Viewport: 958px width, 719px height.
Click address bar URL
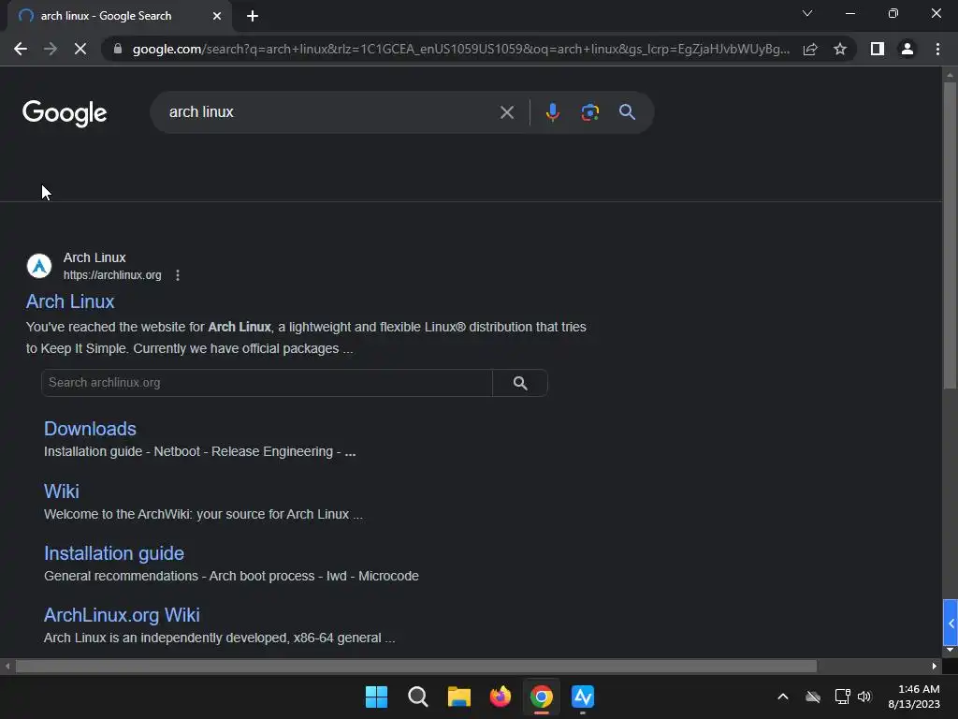(x=460, y=49)
